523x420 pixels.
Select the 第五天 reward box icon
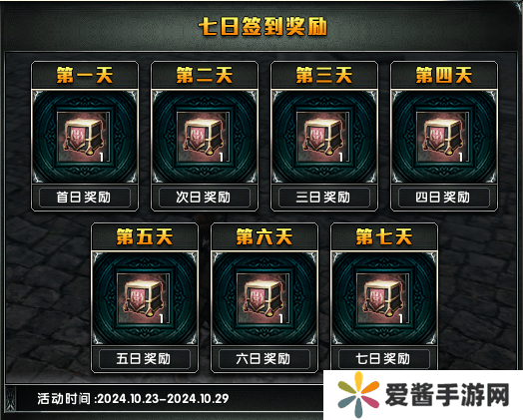[144, 299]
